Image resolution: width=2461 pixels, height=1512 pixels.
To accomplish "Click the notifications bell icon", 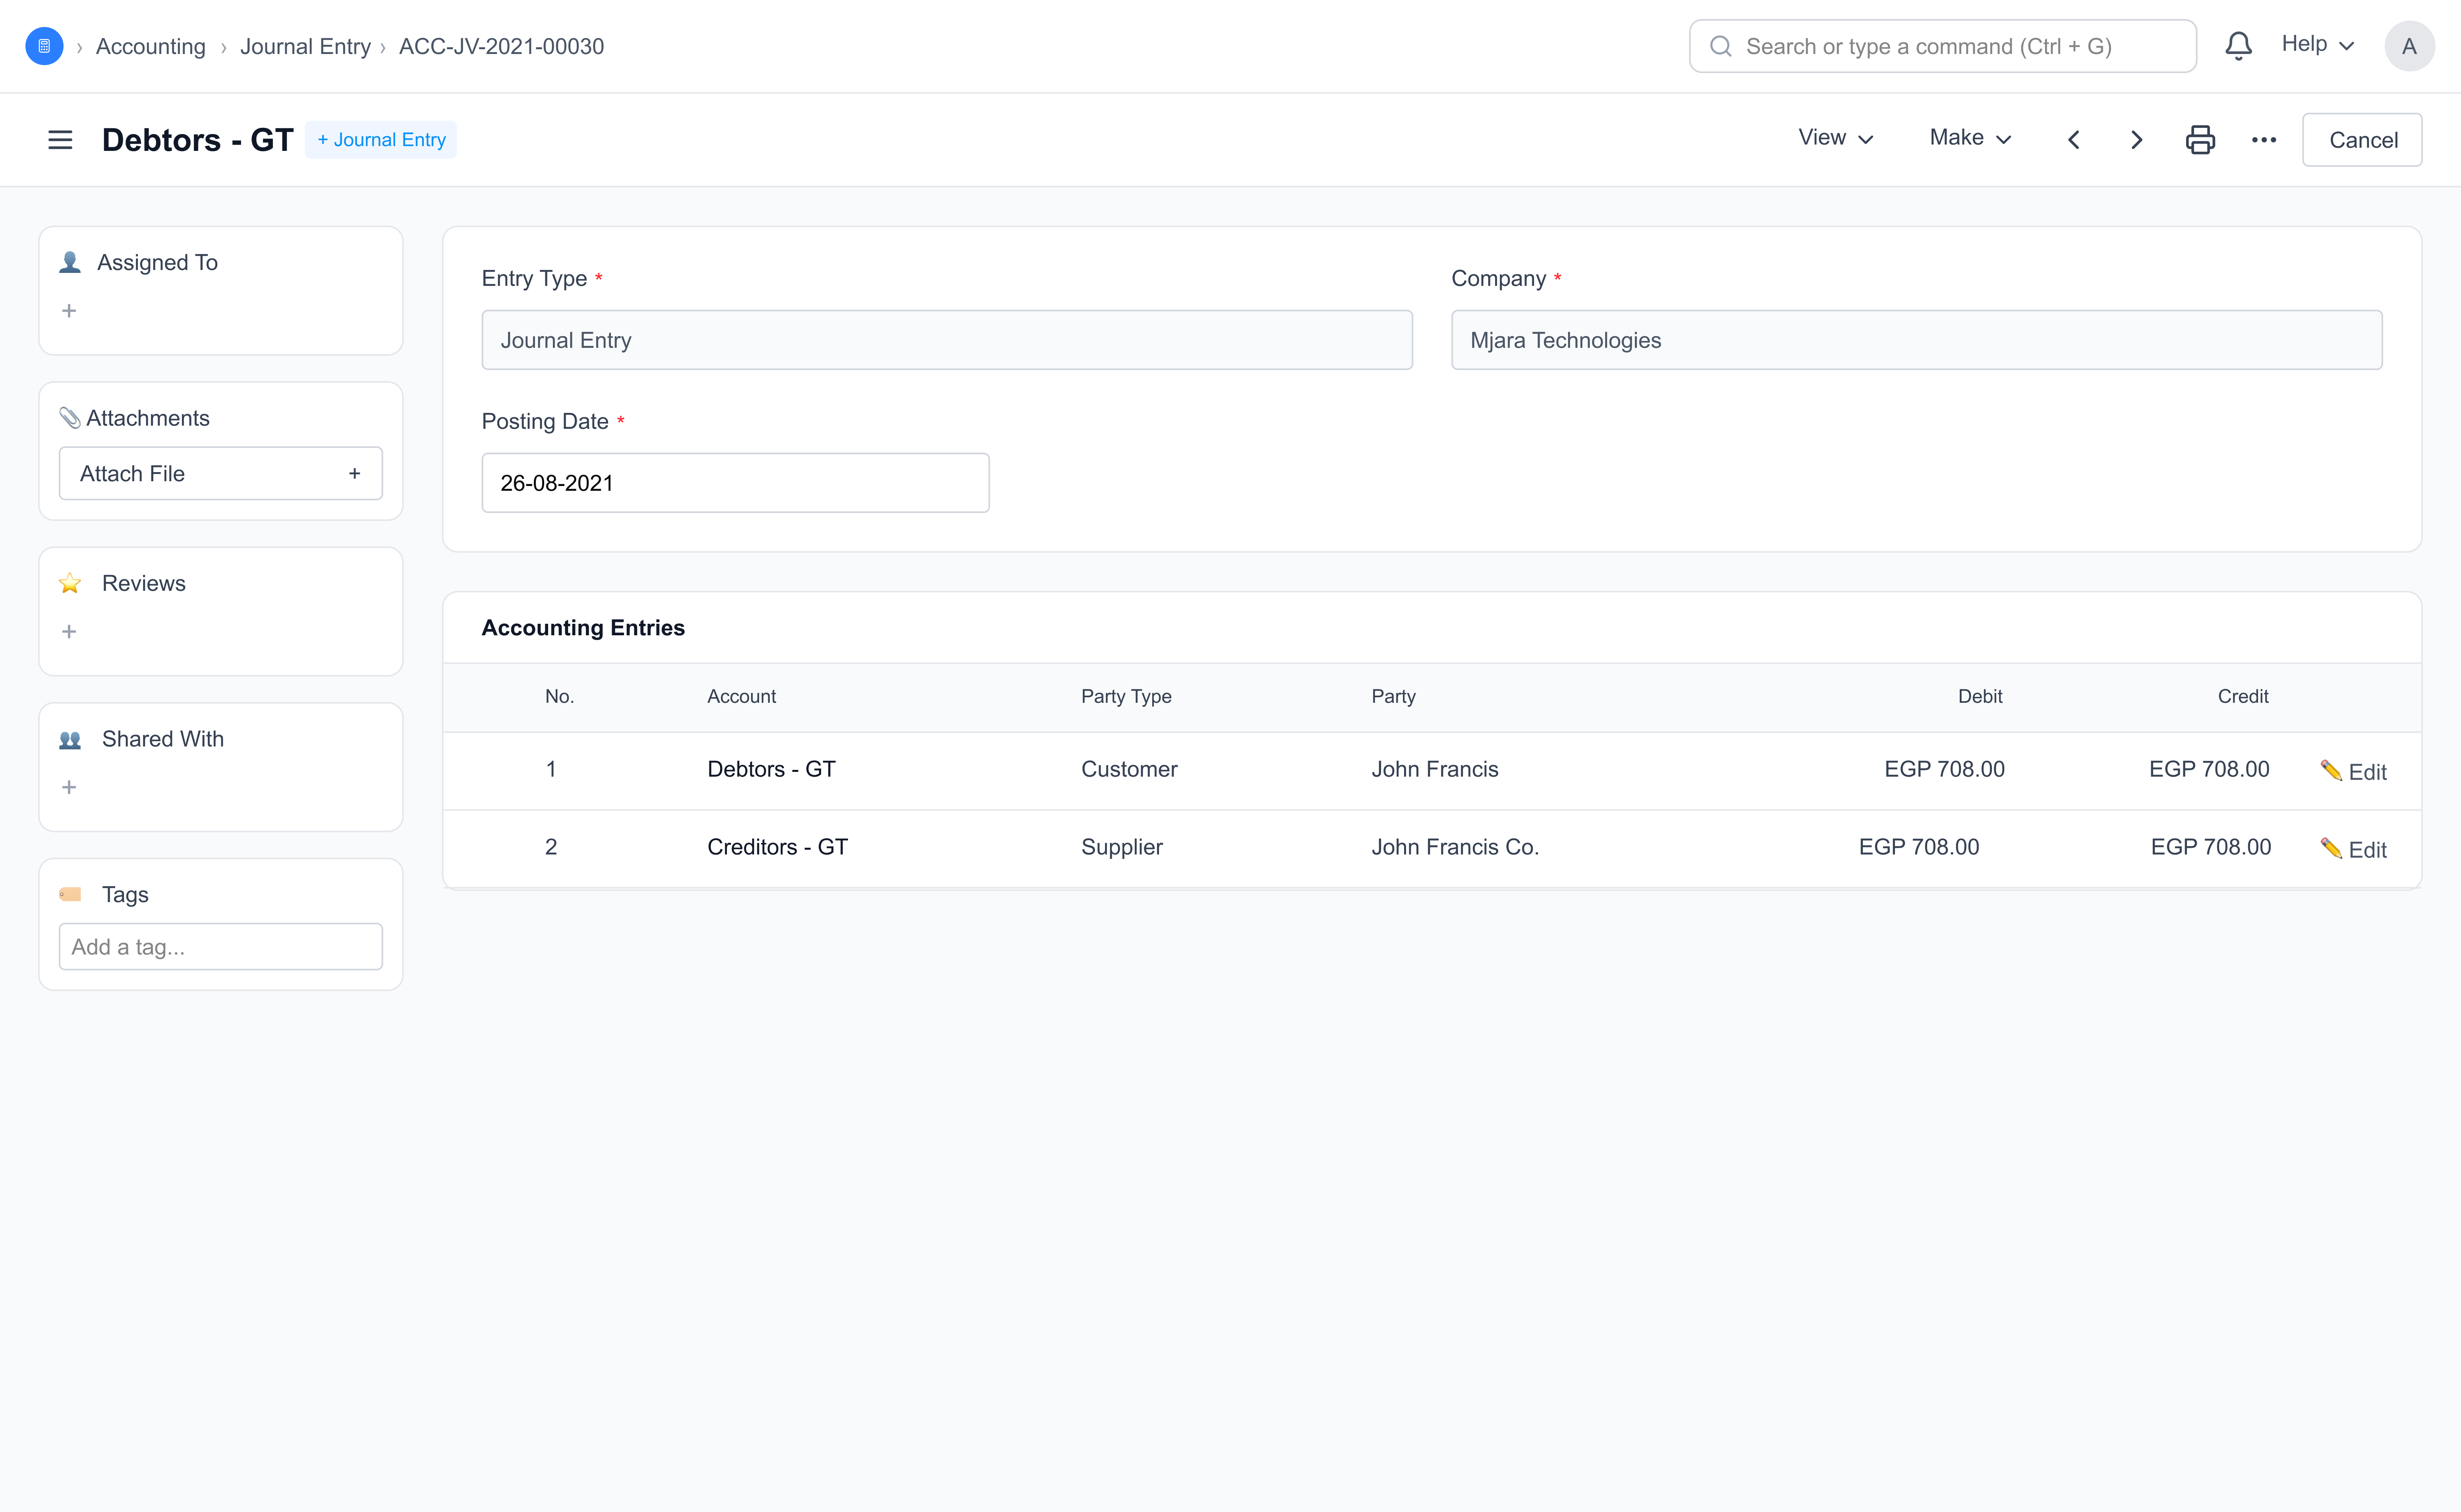I will click(2238, 46).
